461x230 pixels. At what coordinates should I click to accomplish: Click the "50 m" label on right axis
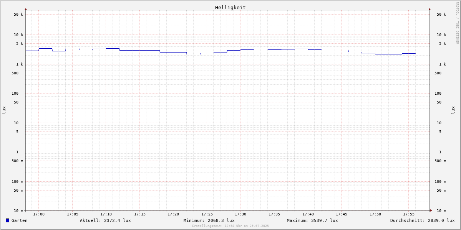click(441, 191)
